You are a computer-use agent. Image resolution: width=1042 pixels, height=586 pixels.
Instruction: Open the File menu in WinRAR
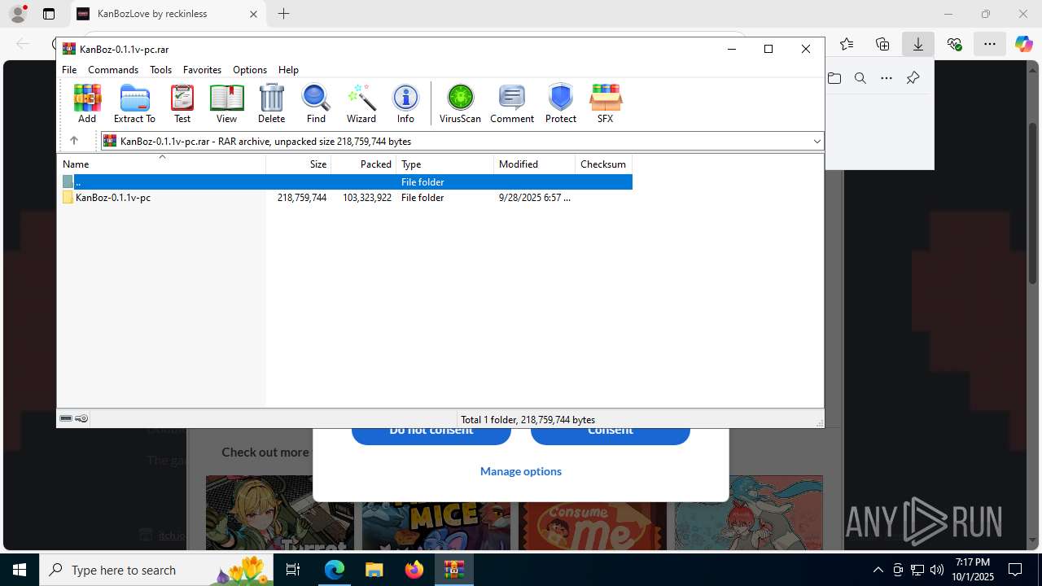point(69,70)
